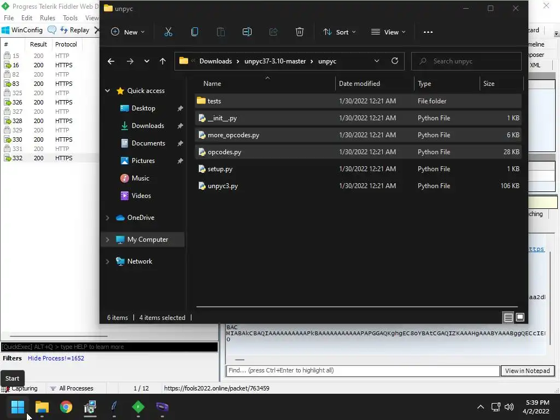Select unpyc3.py file

[358, 186]
